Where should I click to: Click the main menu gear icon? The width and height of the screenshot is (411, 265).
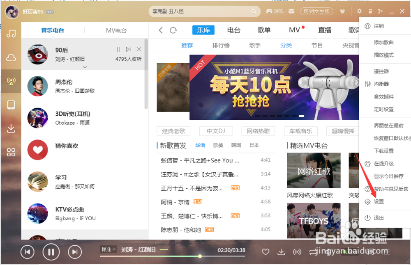pos(359,11)
